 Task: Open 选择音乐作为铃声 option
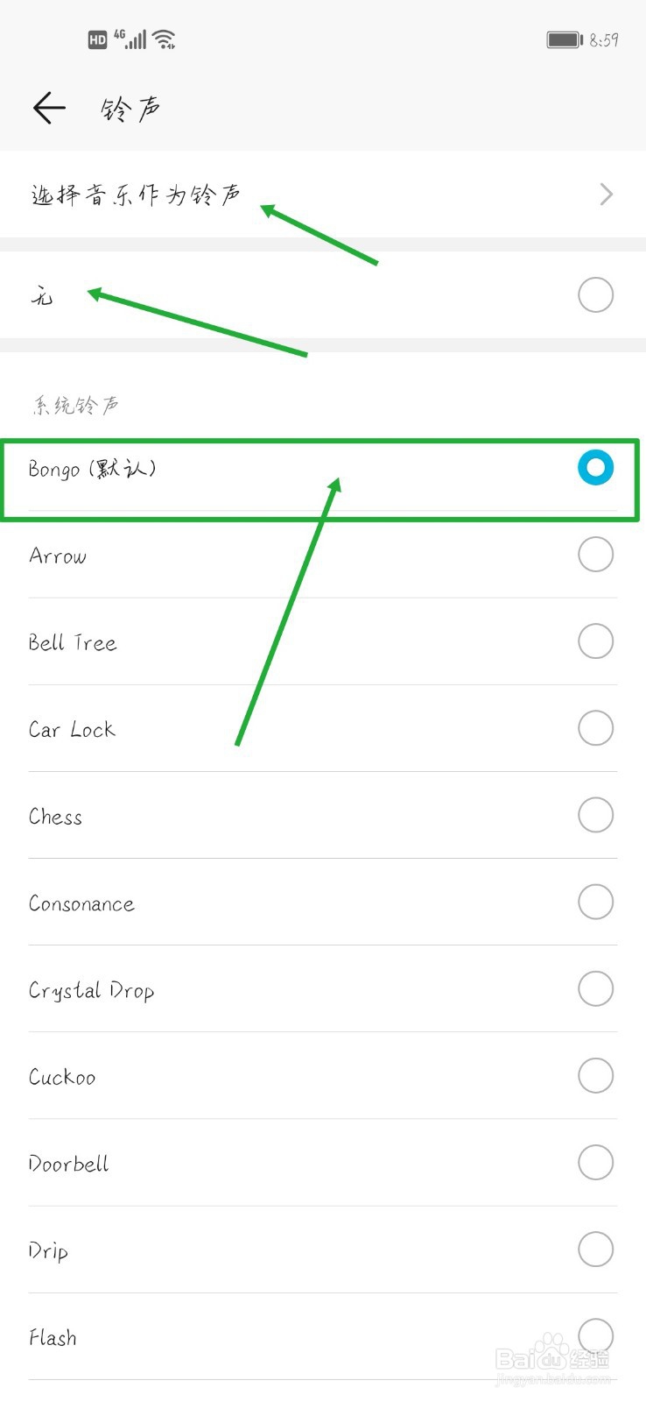(x=323, y=194)
